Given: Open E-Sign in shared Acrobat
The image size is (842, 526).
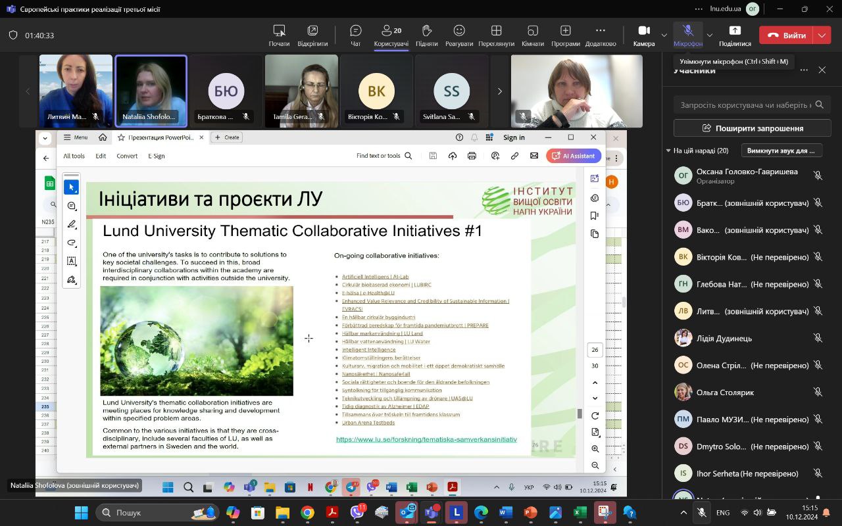Looking at the screenshot, I should [157, 156].
